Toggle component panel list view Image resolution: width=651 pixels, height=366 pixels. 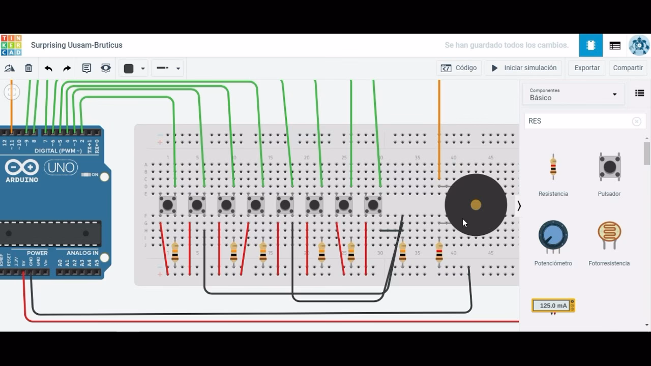[x=639, y=93]
